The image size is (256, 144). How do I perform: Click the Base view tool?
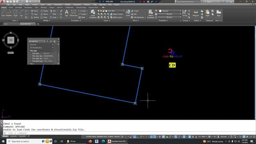tap(219, 13)
